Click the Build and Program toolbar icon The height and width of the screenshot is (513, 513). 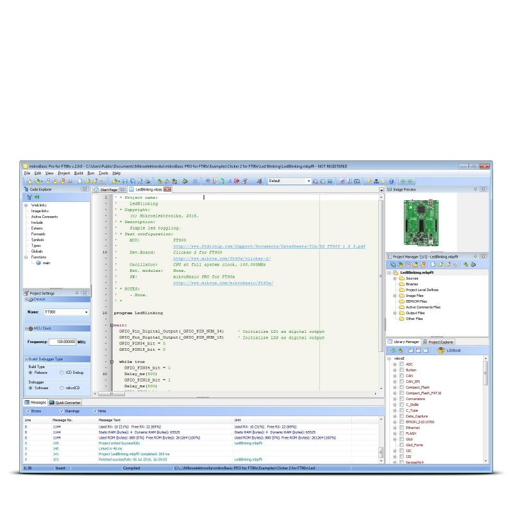pyautogui.click(x=330, y=180)
